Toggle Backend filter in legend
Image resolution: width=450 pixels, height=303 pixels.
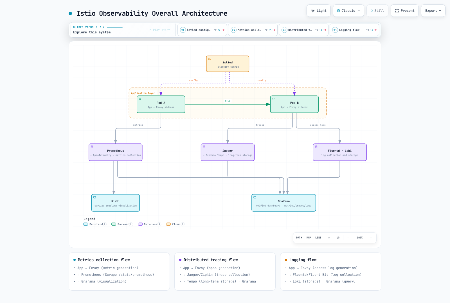click(122, 224)
